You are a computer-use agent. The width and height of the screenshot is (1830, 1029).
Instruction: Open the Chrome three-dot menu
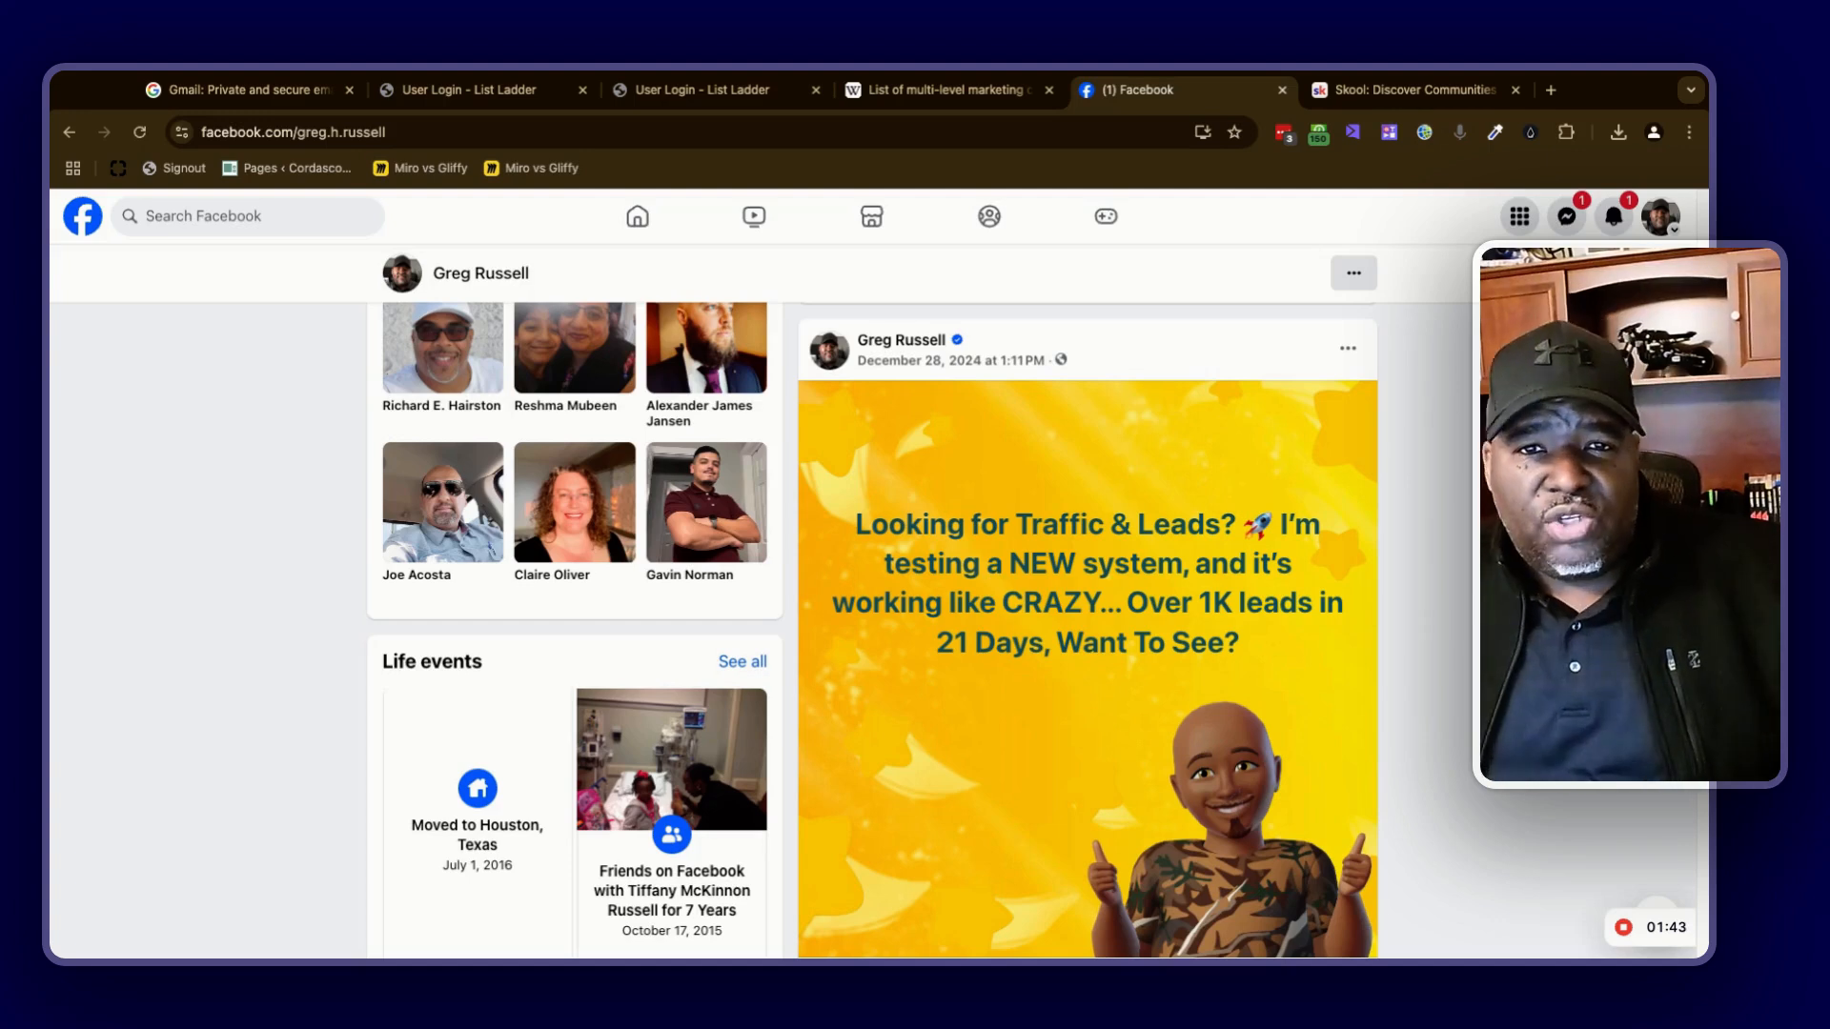point(1689,132)
